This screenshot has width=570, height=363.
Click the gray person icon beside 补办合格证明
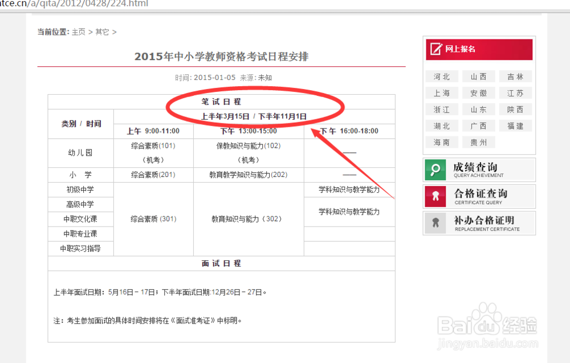pyautogui.click(x=435, y=223)
